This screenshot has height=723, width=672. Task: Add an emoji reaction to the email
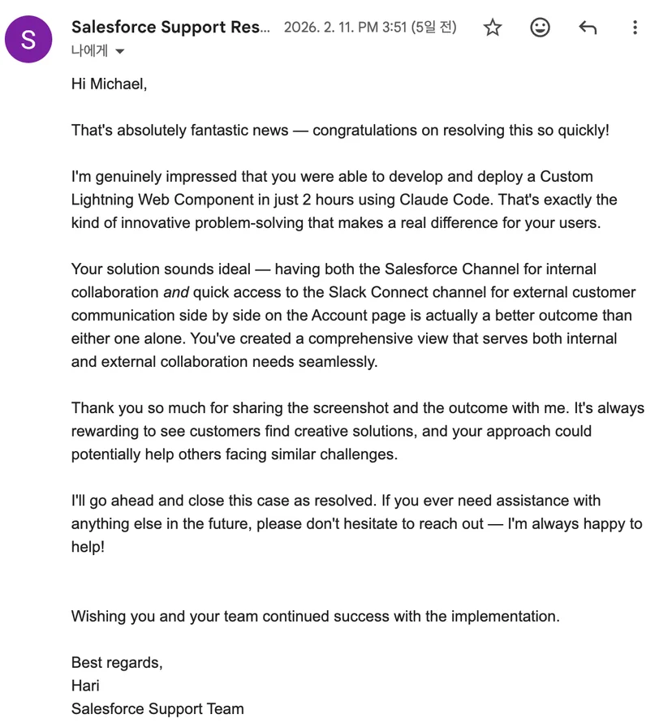point(540,28)
